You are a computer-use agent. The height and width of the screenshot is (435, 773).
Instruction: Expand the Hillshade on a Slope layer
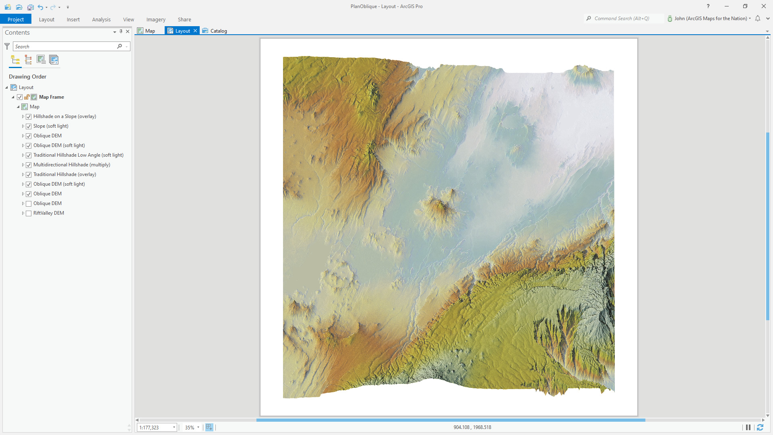[23, 116]
